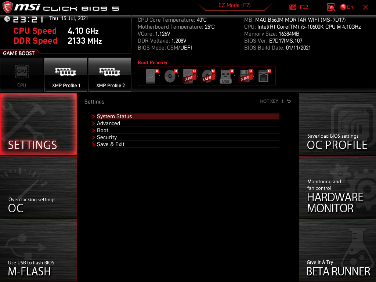Open the OC overclocking settings panel
Image resolution: width=376 pixels, height=282 pixels.
point(39,187)
